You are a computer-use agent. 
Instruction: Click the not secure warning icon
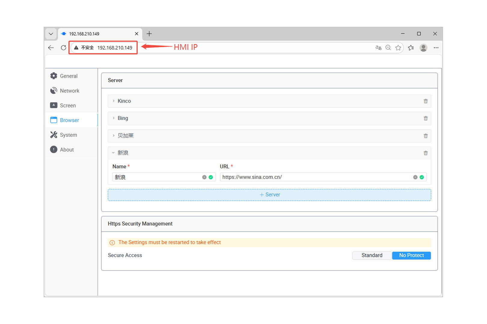76,48
